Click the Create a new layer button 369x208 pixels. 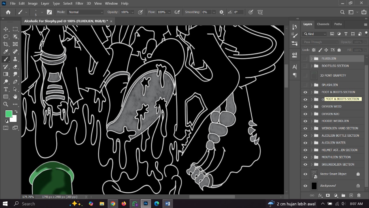click(351, 195)
